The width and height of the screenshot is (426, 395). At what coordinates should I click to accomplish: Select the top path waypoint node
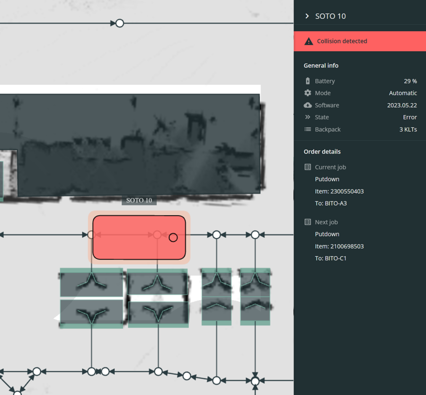[x=120, y=23]
